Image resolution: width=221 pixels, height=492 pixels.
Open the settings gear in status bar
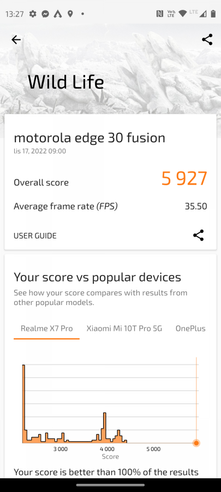33,14
